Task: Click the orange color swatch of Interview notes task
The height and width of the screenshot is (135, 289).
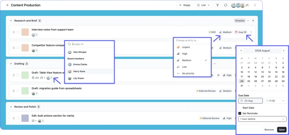Action: [x=25, y=32]
